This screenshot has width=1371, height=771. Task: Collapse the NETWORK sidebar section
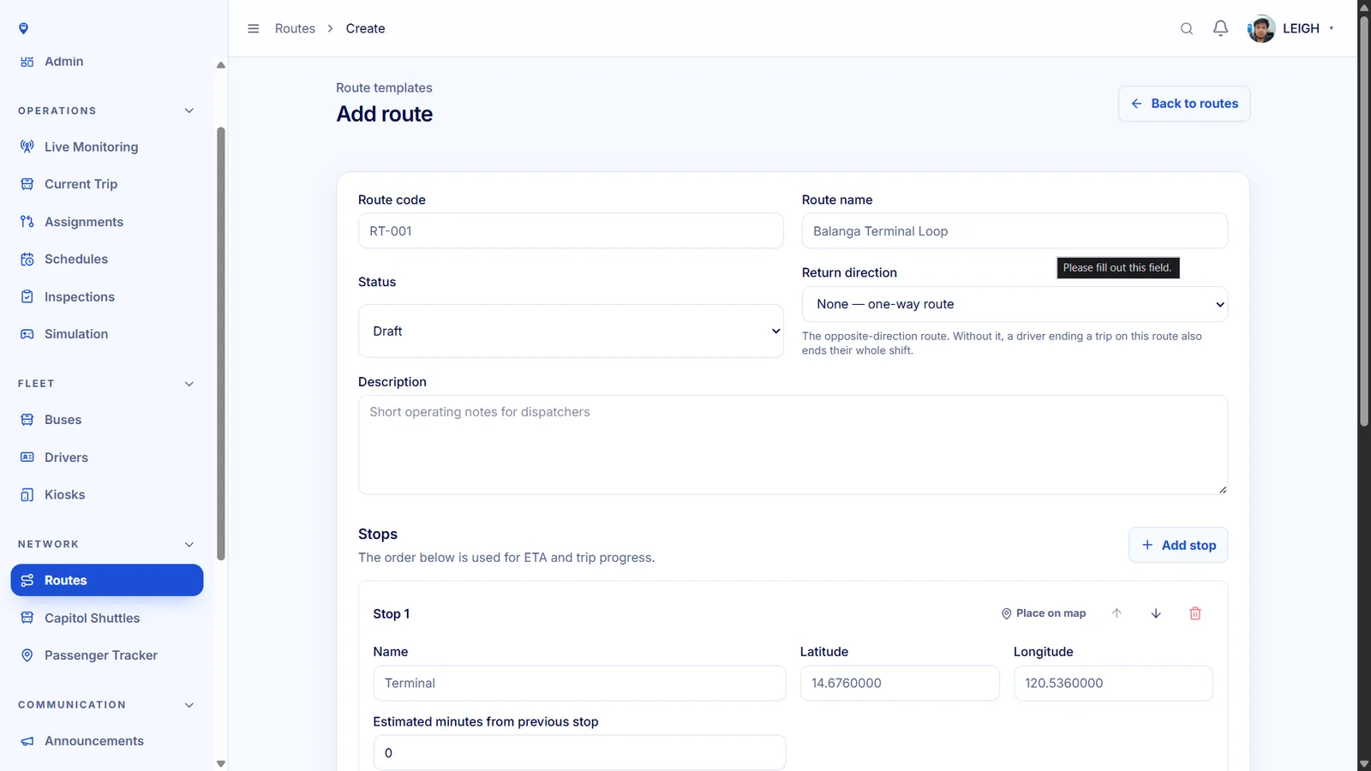[x=189, y=544]
